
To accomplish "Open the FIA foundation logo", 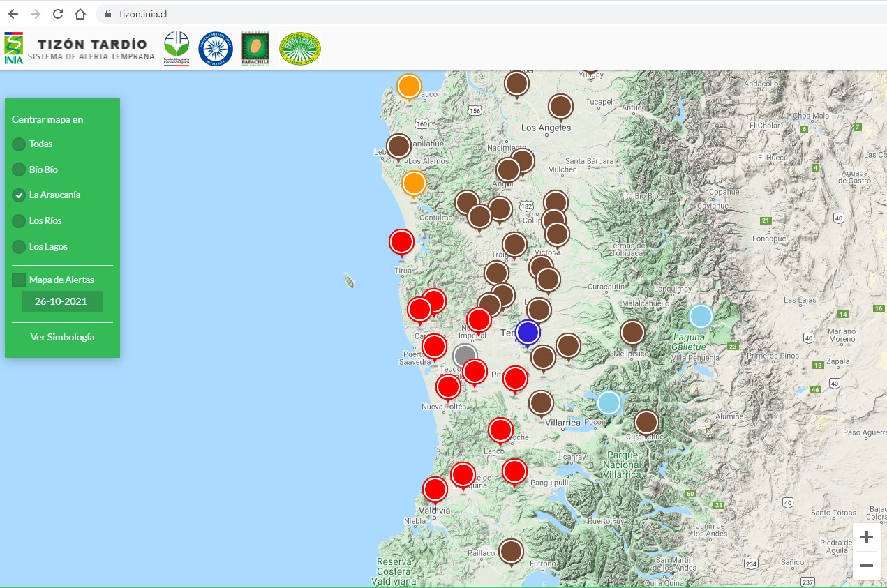I will [x=177, y=48].
